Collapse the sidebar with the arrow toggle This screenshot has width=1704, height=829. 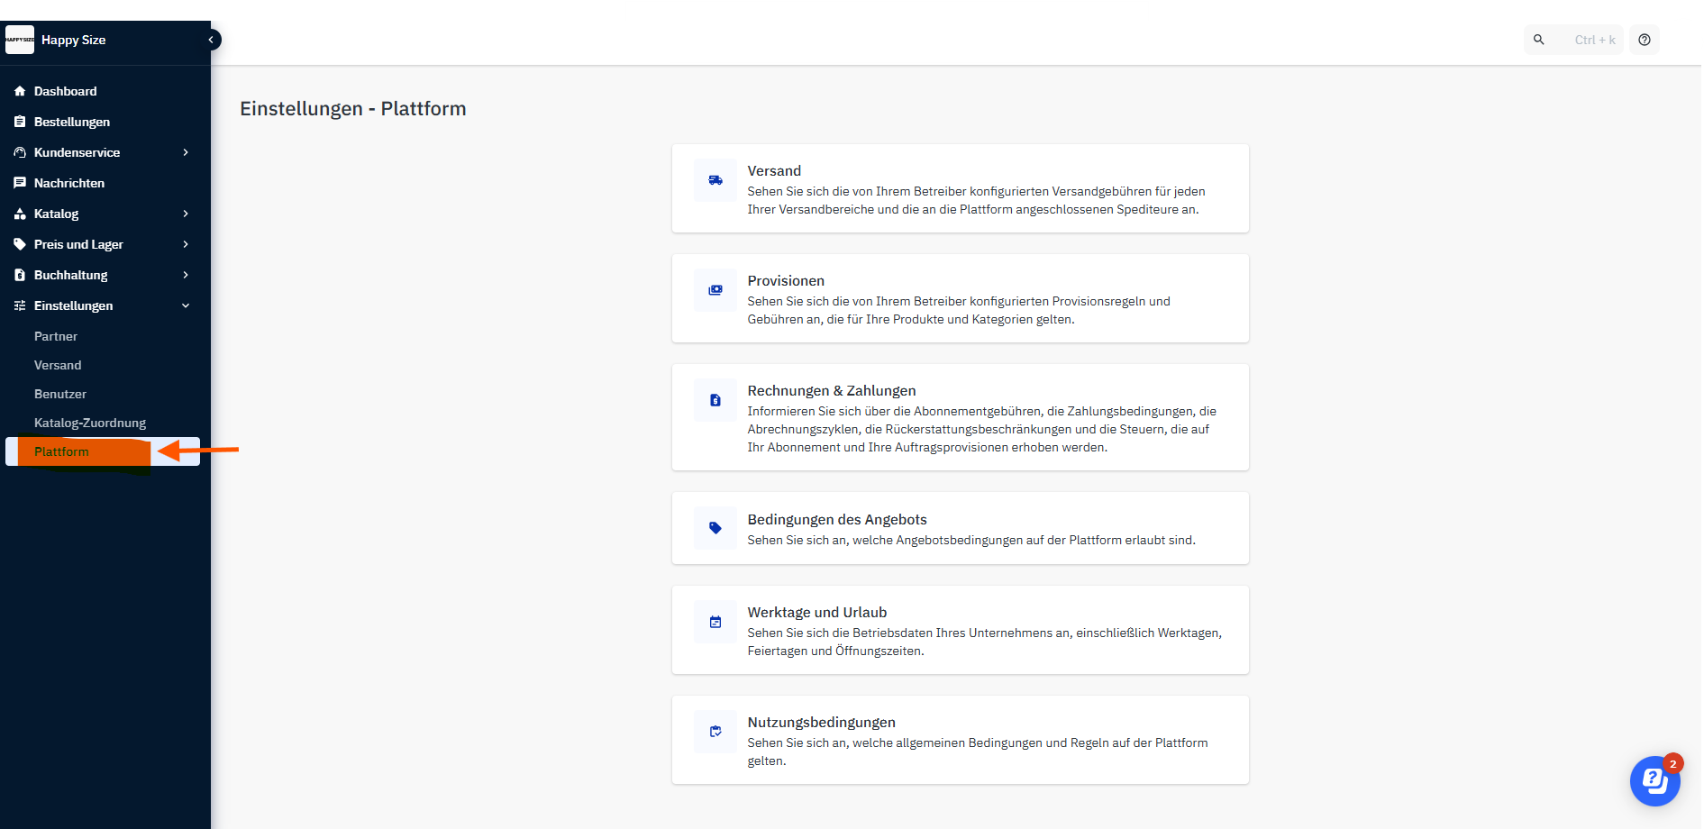pyautogui.click(x=211, y=40)
